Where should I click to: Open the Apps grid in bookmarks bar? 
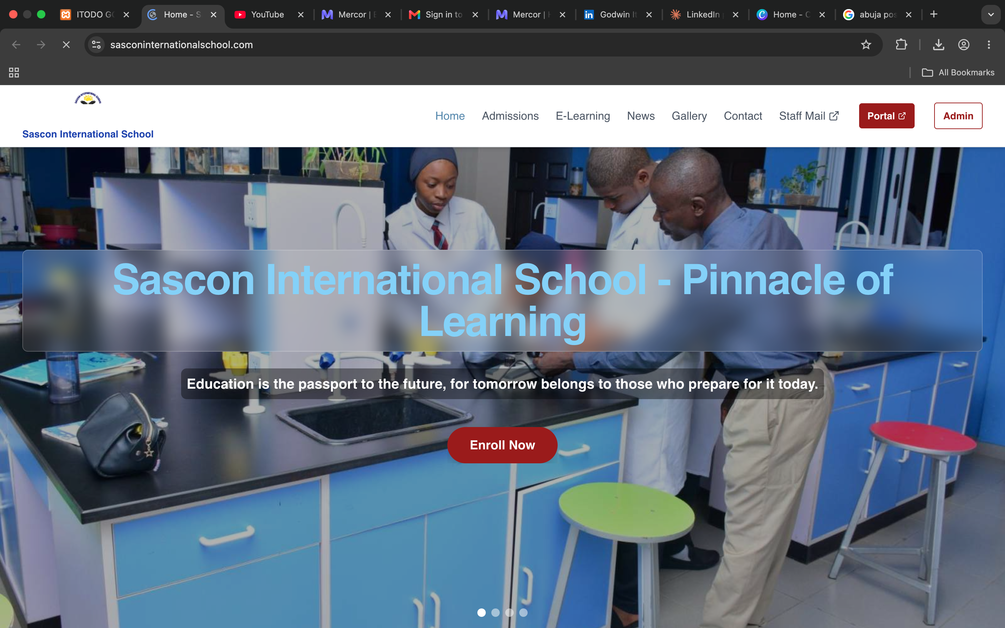(x=14, y=72)
